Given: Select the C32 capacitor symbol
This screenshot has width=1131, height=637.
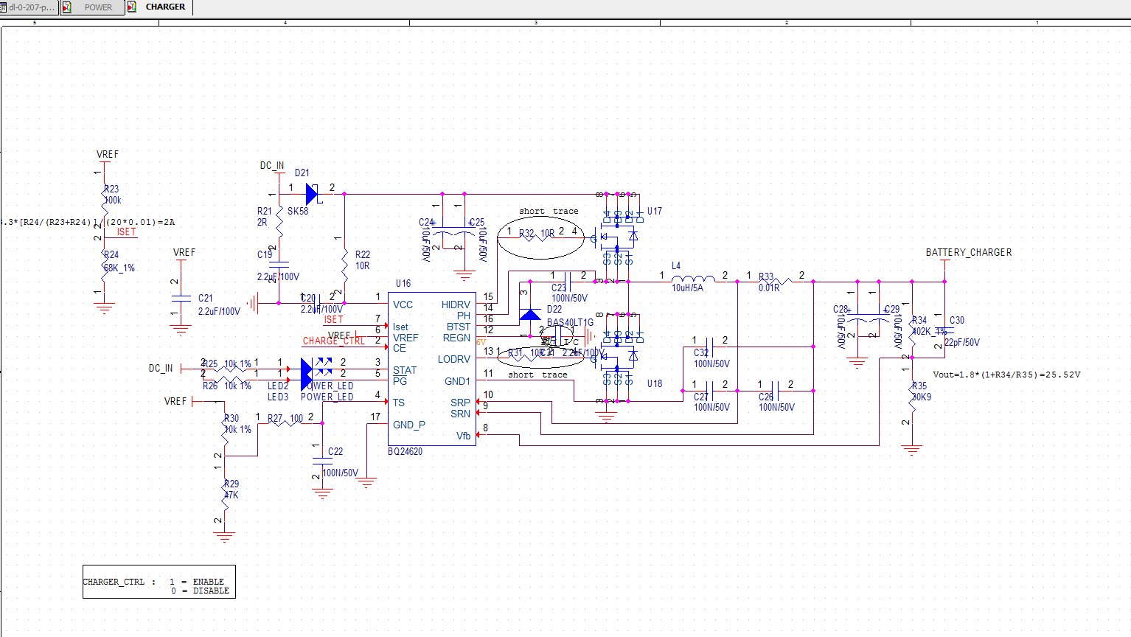Looking at the screenshot, I should pos(709,347).
